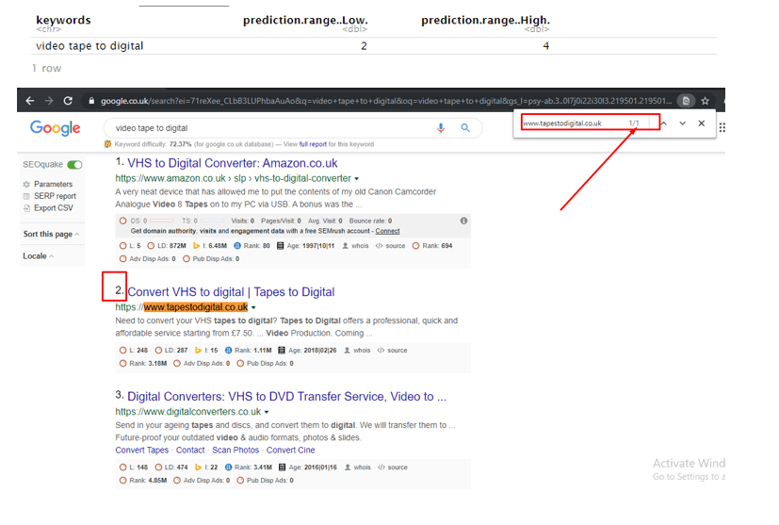Viewport: 779px width, 525px height.
Task: Click source for the tapestodigital result
Action: pyautogui.click(x=393, y=351)
